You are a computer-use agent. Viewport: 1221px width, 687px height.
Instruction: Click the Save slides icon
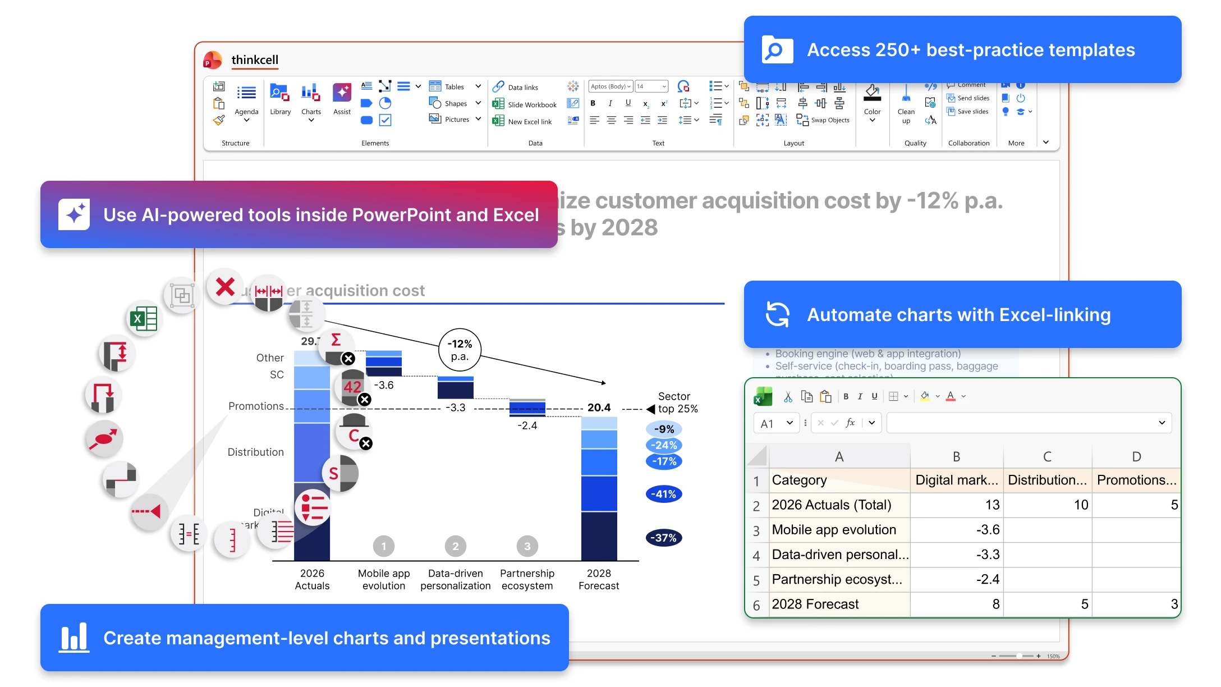(x=951, y=112)
